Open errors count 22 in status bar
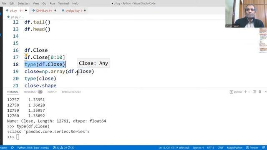Image resolution: width=267 pixels, height=150 pixels. (x=56, y=147)
